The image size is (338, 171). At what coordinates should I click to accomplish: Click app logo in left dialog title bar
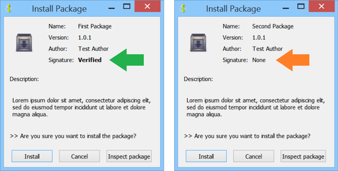coord(9,8)
